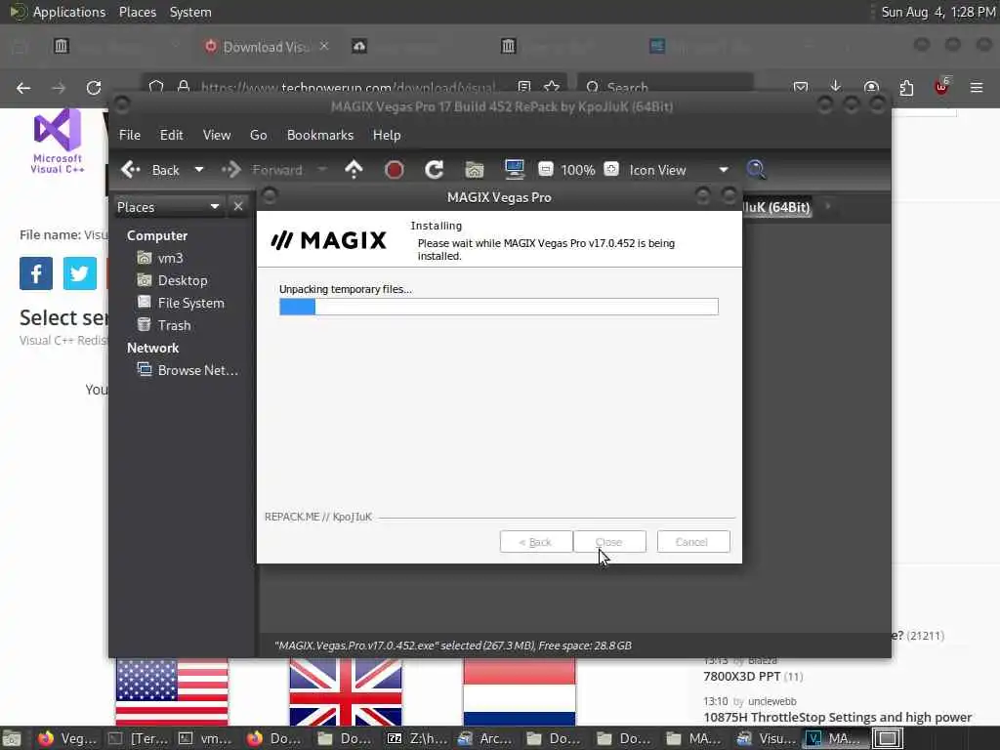Open the Places menu in top panel

138,12
